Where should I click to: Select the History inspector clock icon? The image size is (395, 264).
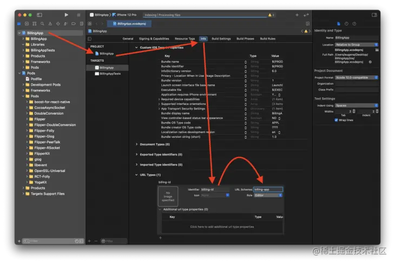(x=346, y=24)
